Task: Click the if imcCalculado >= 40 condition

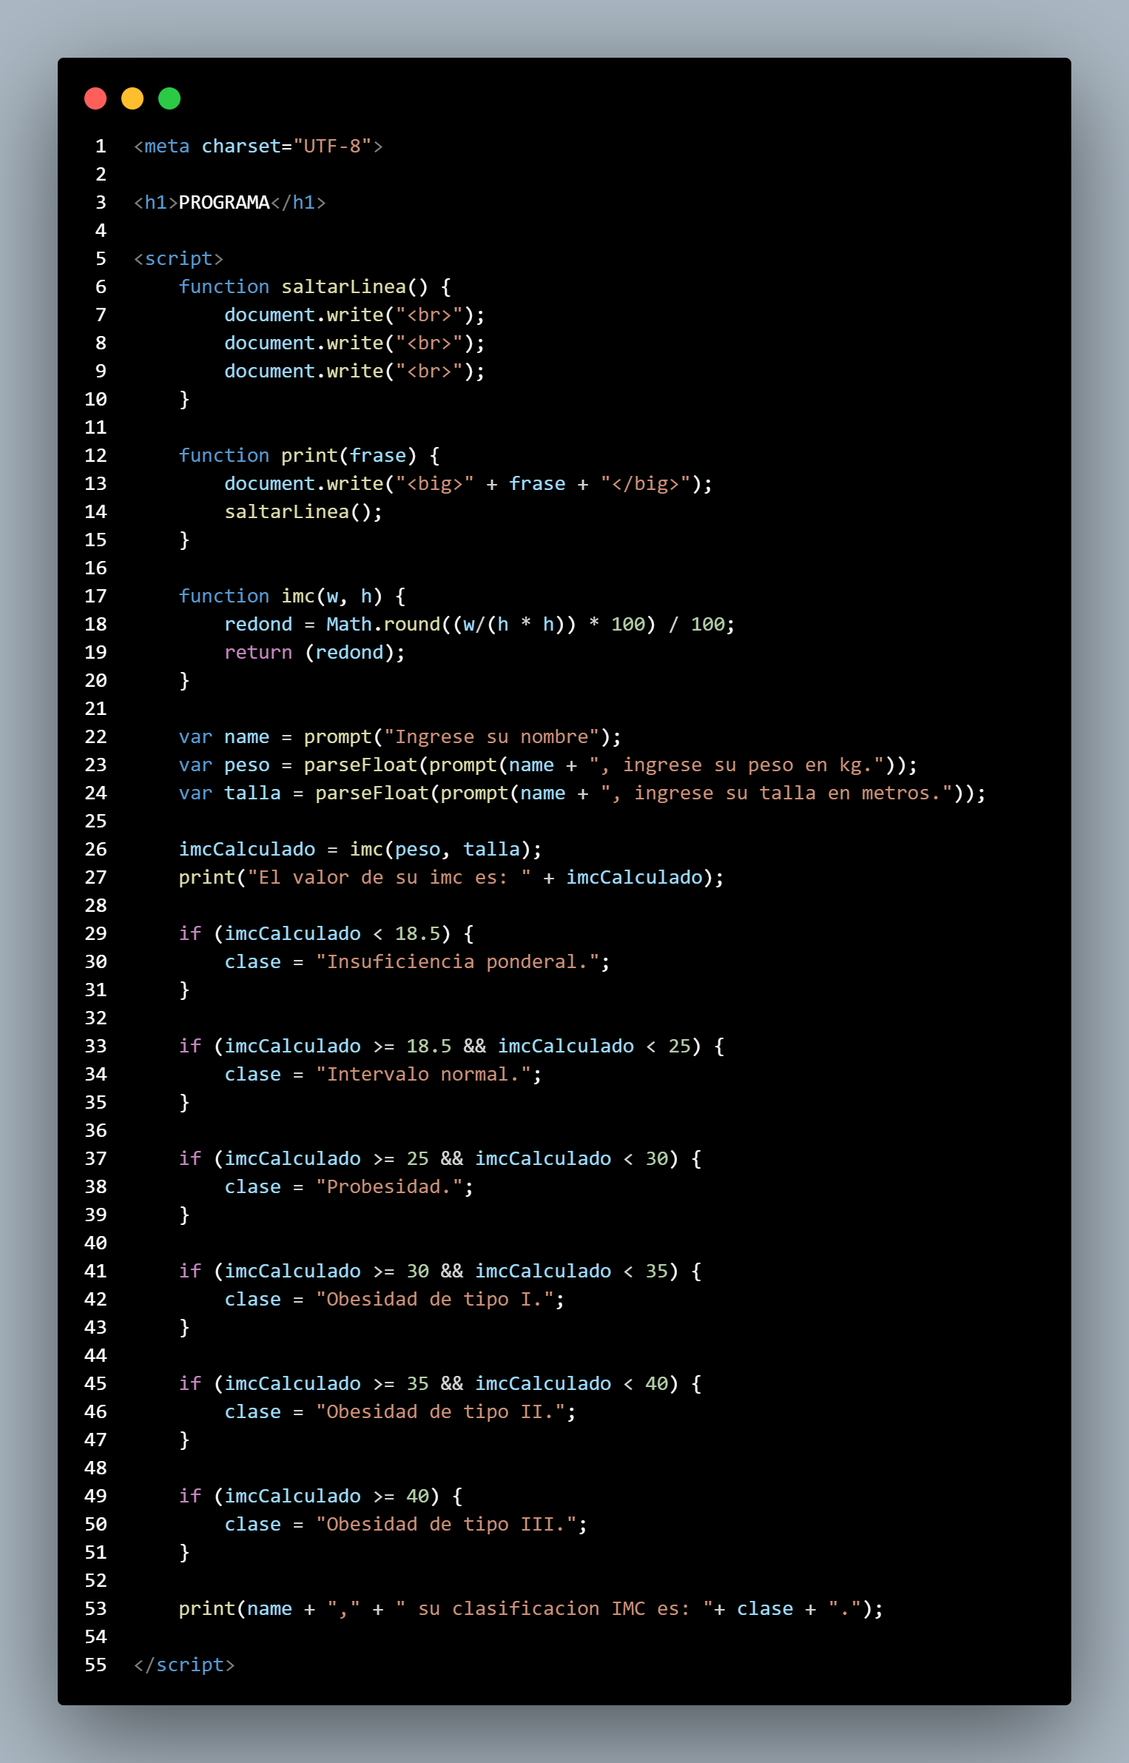Action: click(326, 1497)
